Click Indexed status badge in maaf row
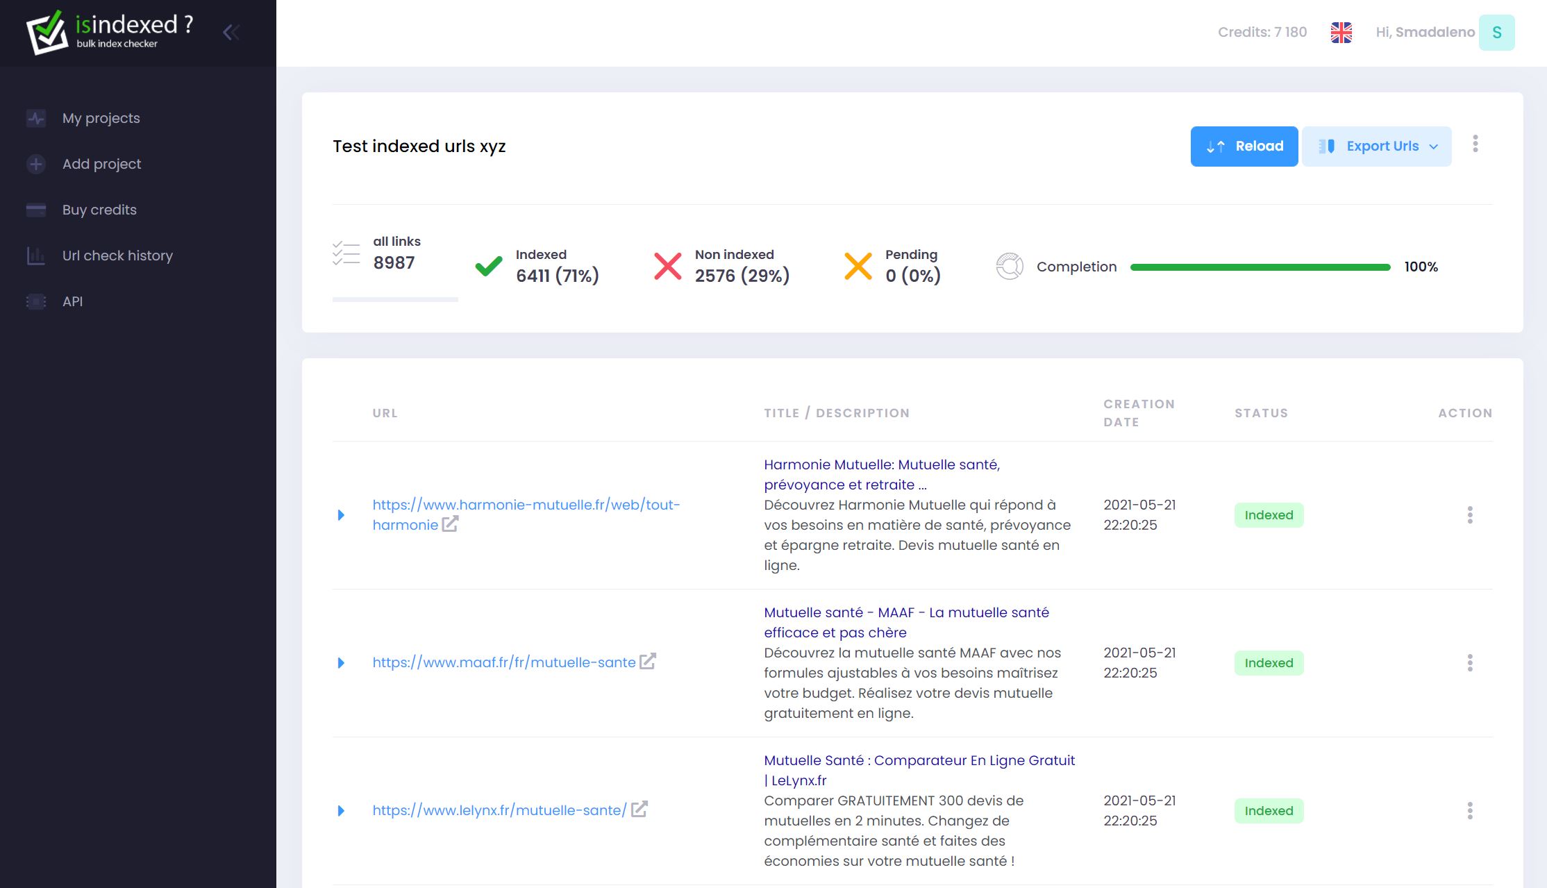 [x=1269, y=662]
